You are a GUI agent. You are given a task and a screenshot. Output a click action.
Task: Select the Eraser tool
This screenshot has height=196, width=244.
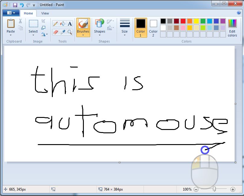coord(55,32)
